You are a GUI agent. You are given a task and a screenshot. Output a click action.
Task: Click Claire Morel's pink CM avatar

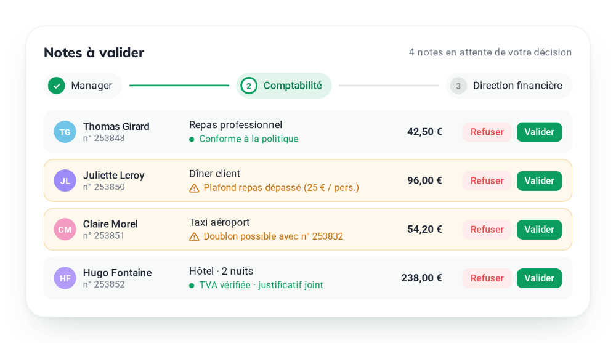point(65,229)
